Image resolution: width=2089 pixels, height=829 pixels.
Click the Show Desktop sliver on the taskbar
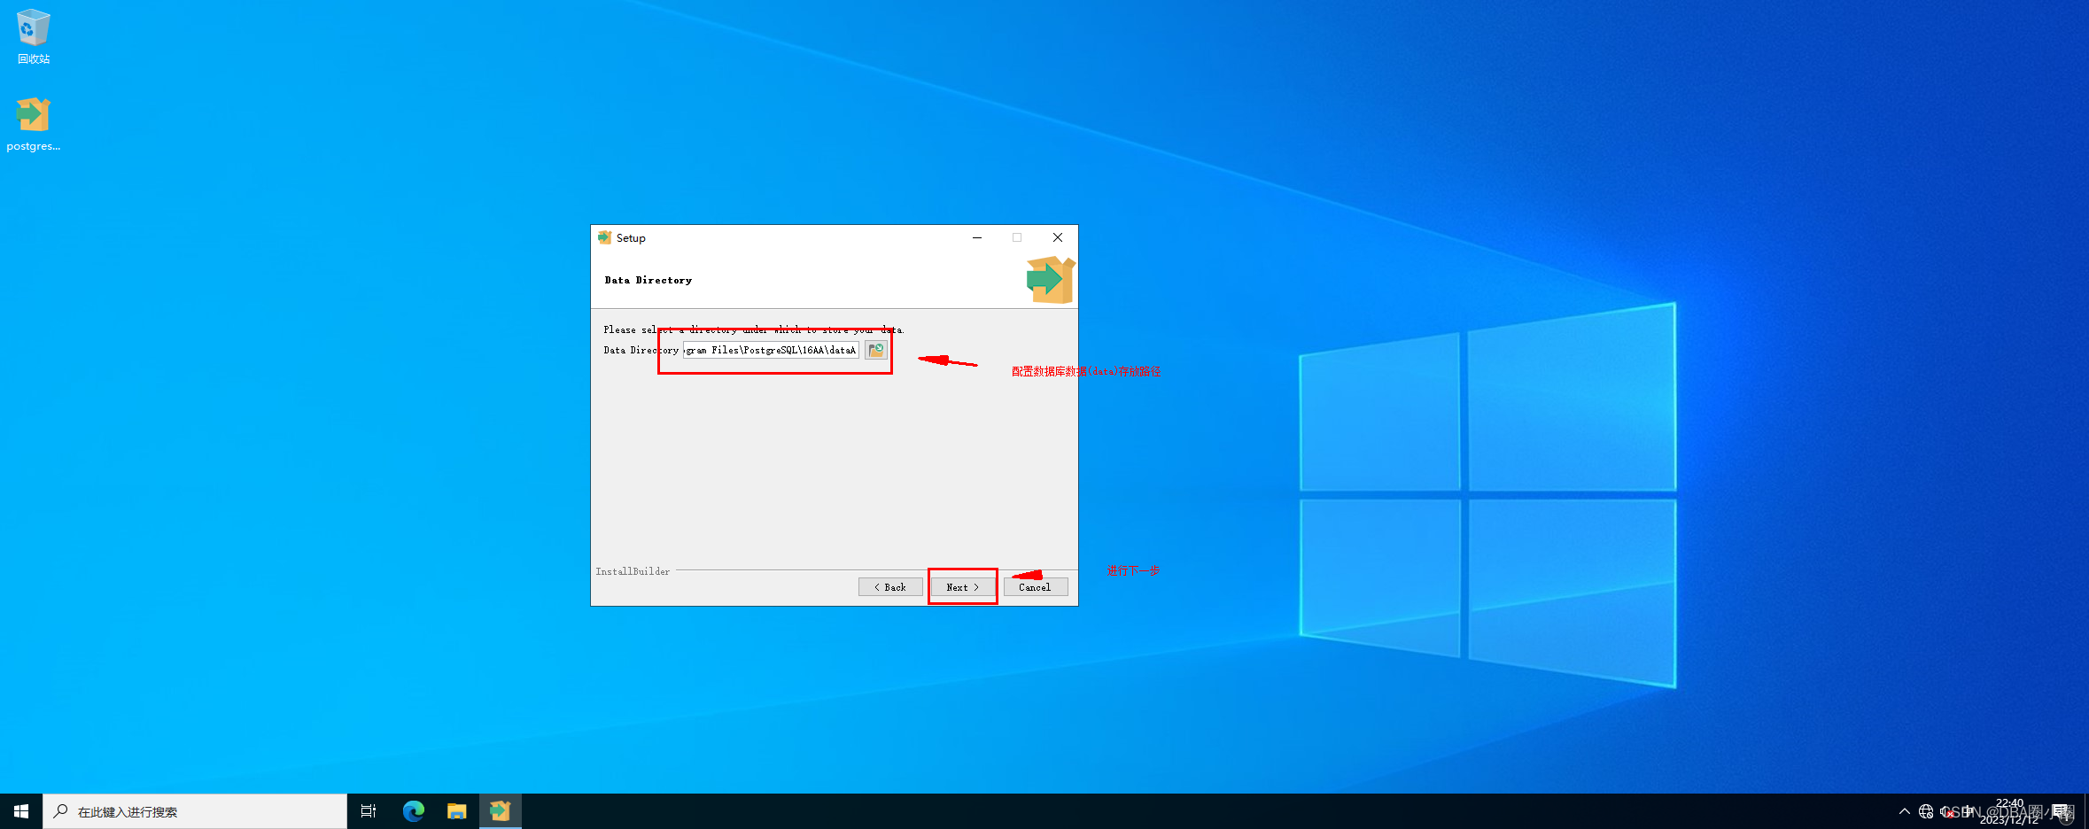[2086, 811]
